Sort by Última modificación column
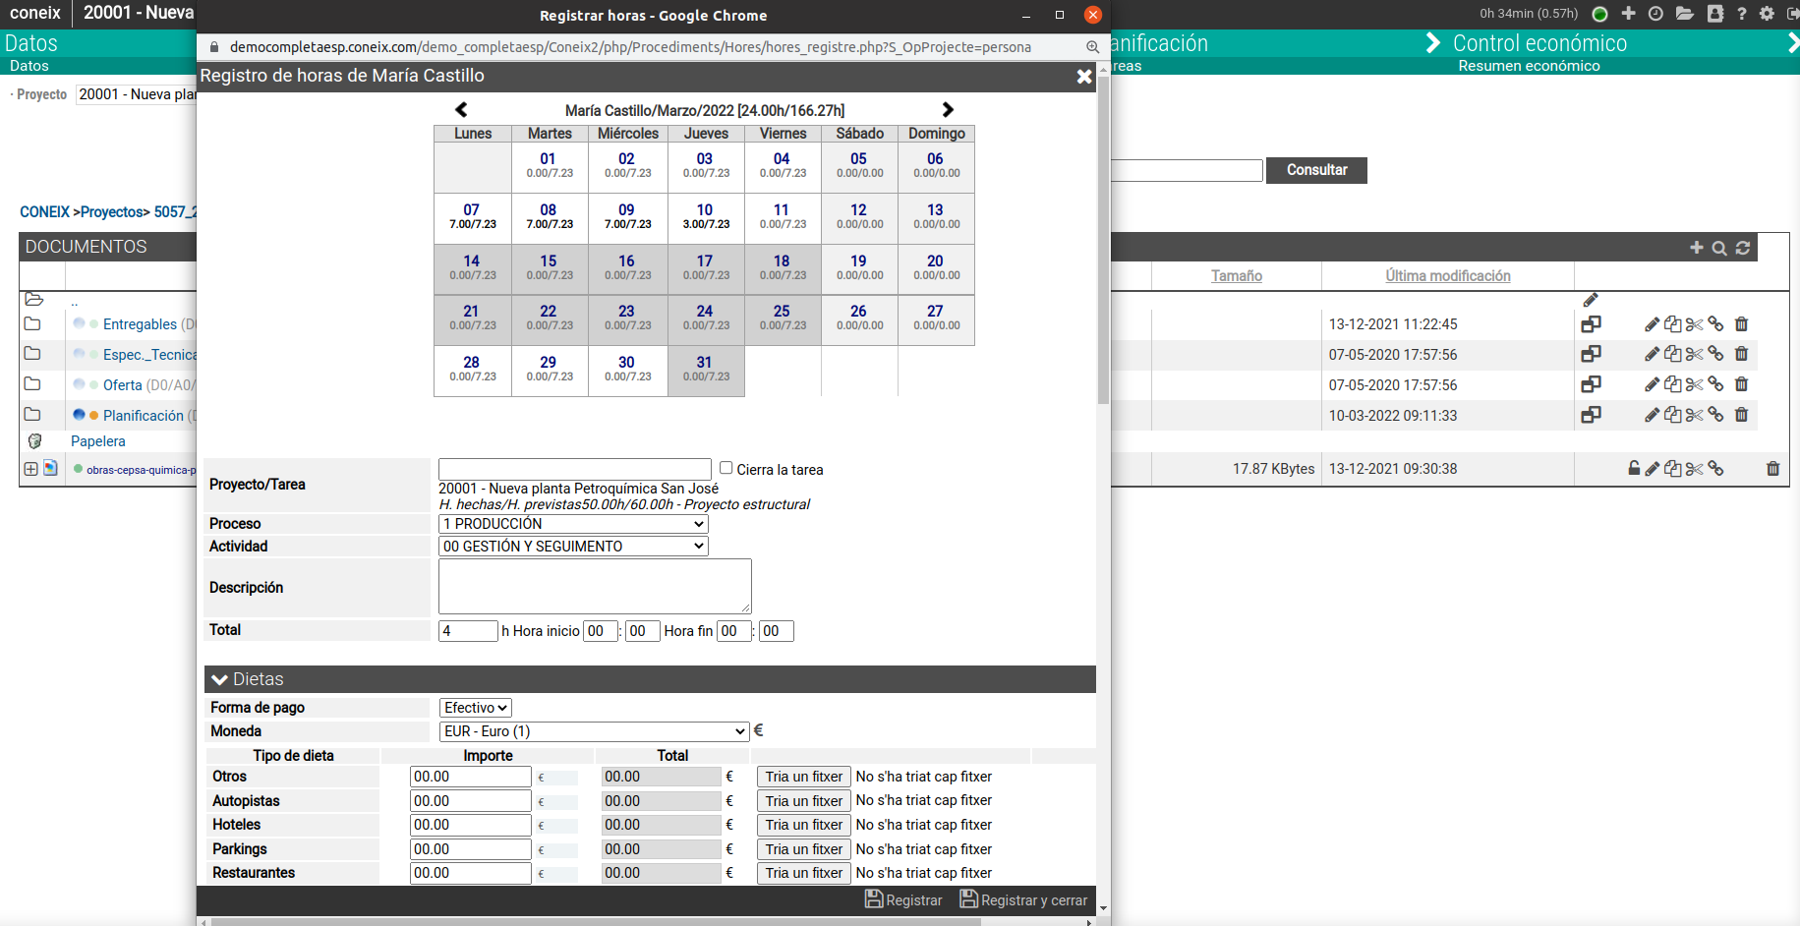 point(1447,276)
